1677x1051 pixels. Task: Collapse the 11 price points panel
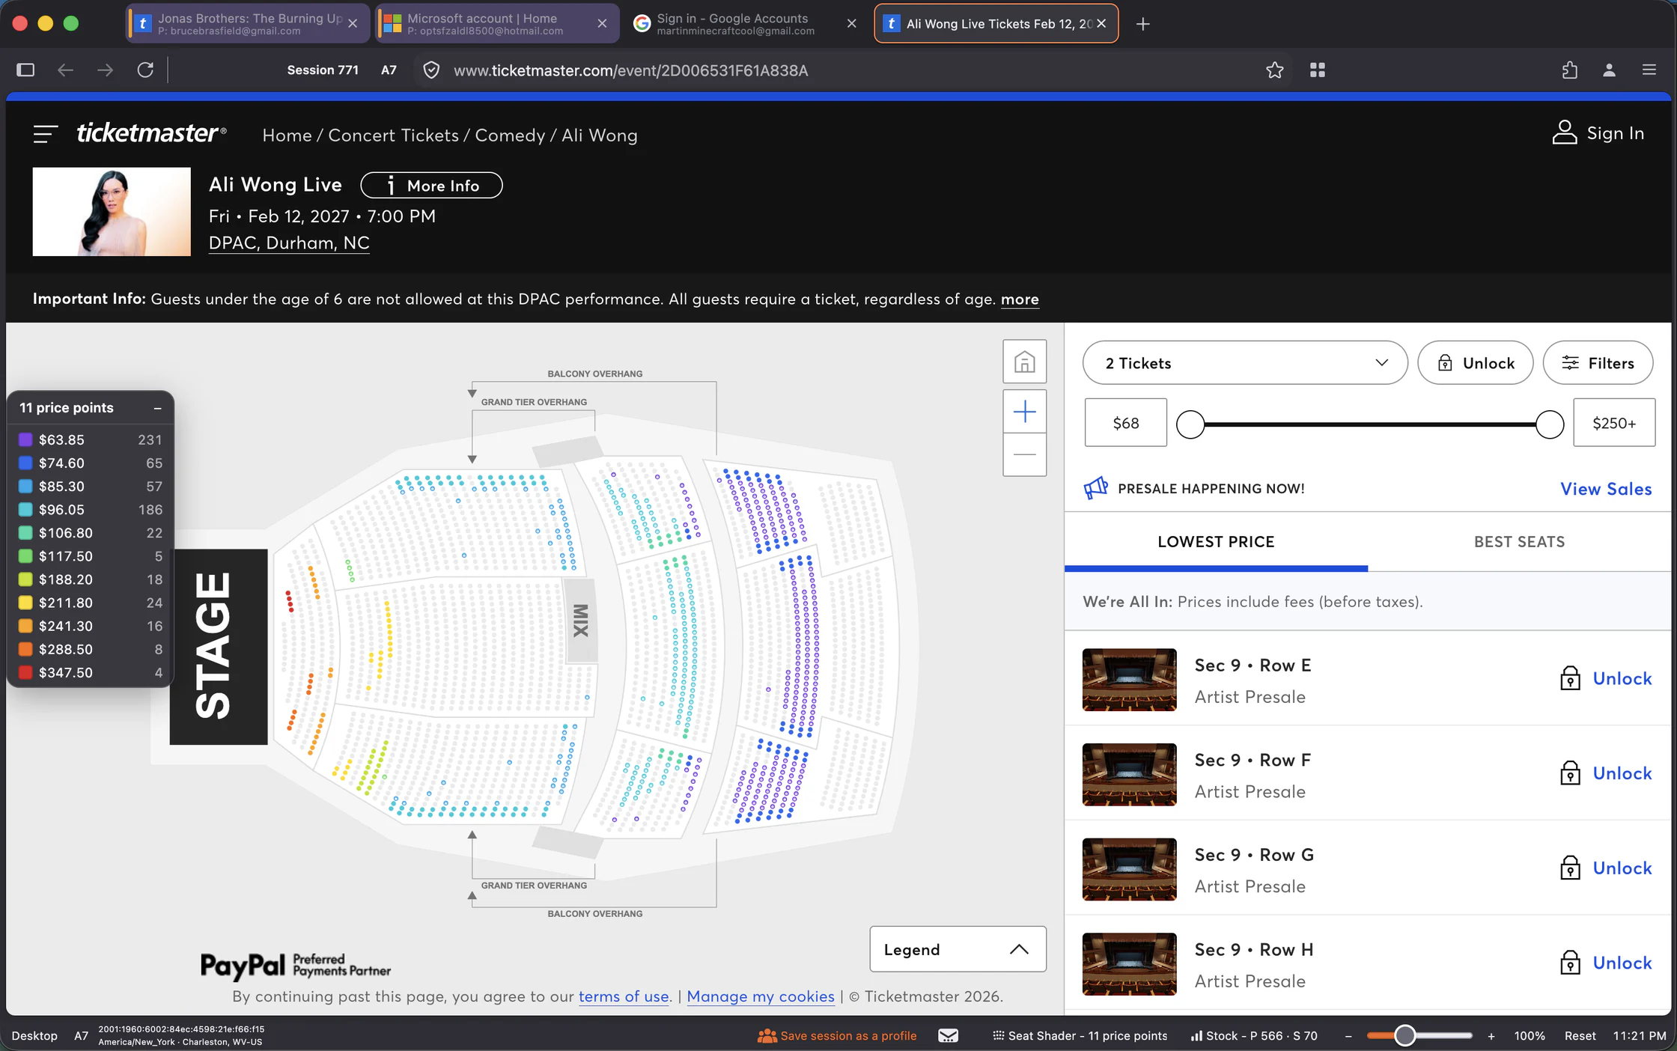pyautogui.click(x=157, y=408)
